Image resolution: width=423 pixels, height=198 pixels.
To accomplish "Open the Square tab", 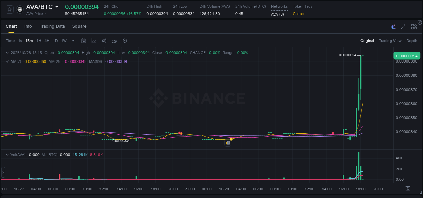I will point(79,26).
